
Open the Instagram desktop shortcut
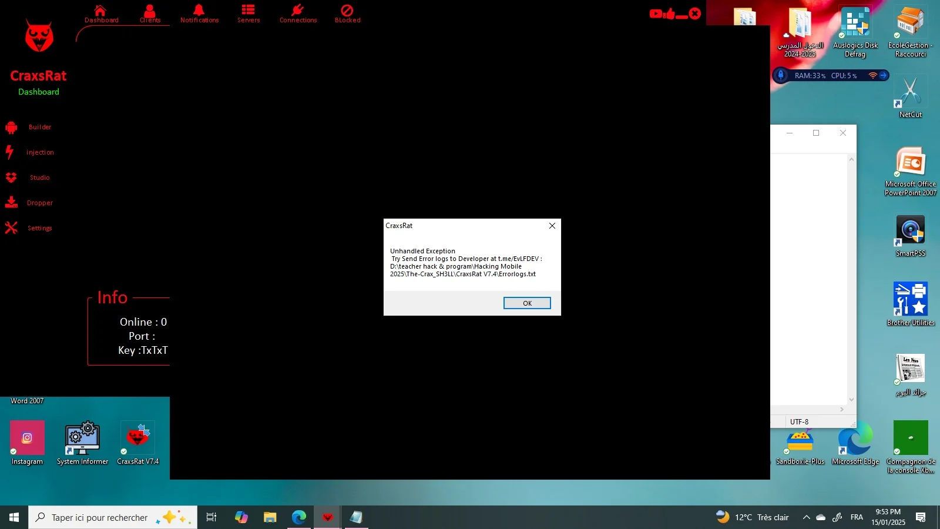point(27,443)
